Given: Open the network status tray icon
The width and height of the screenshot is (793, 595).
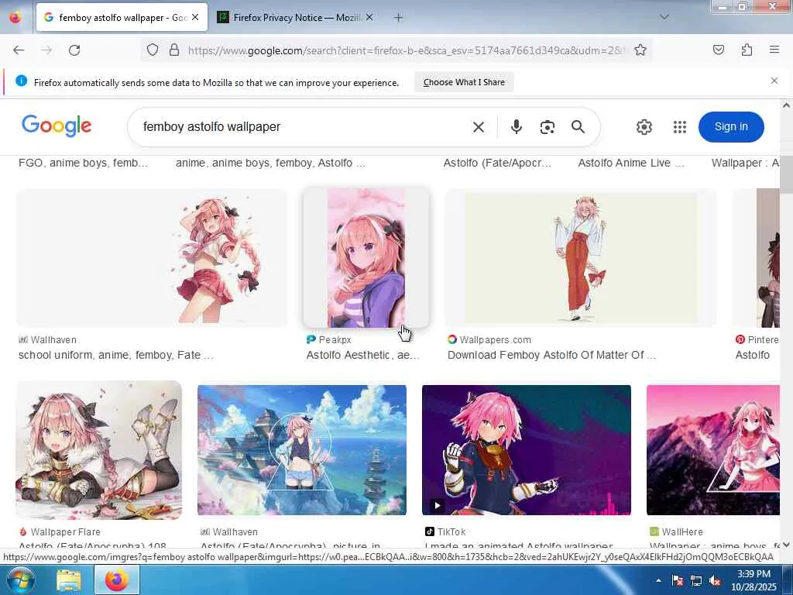Looking at the screenshot, I should click(696, 581).
